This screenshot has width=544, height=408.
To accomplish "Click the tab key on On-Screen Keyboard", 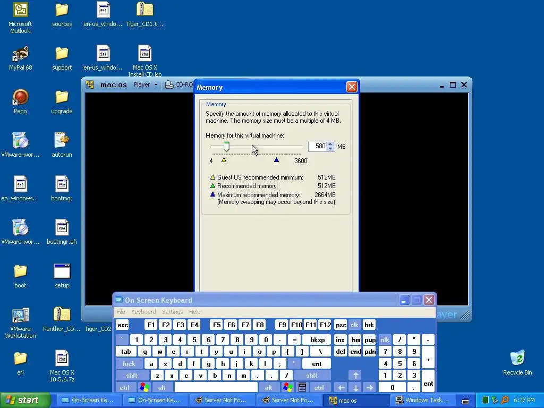I will pyautogui.click(x=126, y=352).
